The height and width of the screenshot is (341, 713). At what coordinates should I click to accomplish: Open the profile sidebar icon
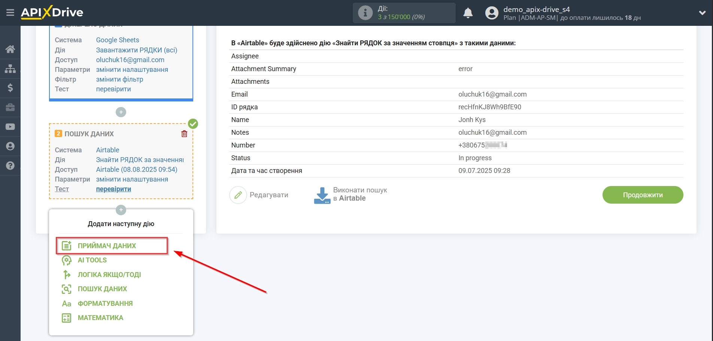click(x=10, y=146)
